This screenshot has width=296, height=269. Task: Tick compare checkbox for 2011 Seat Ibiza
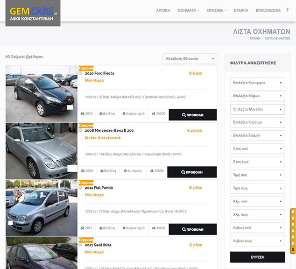(80, 244)
